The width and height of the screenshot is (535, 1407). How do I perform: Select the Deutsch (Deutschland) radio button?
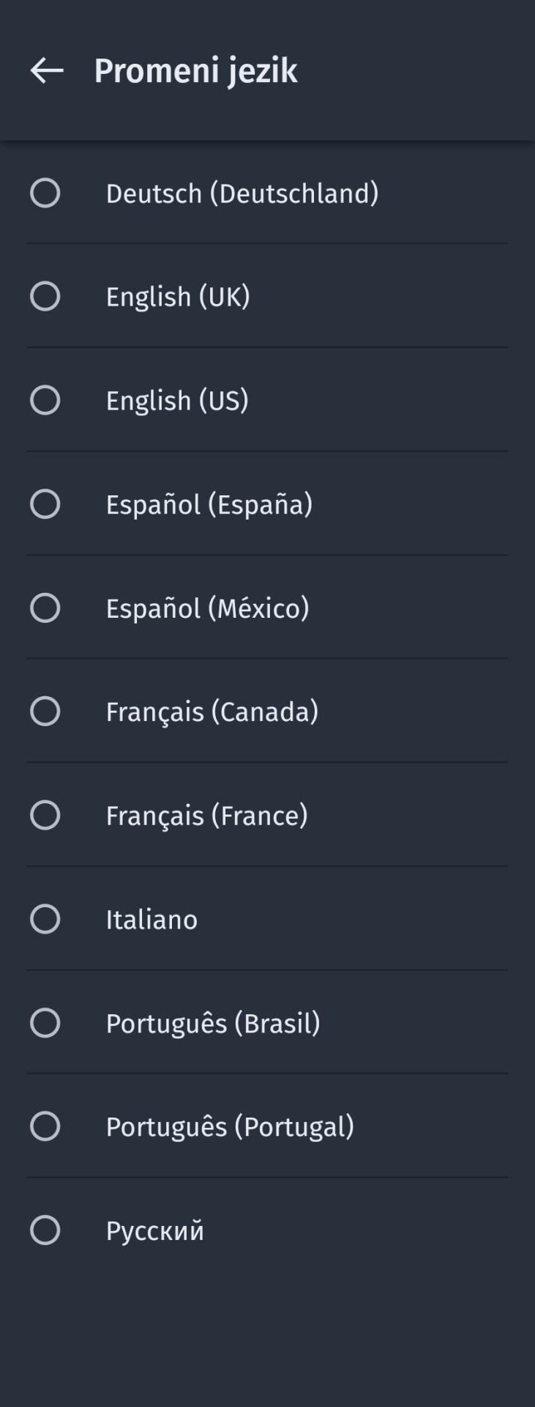(45, 193)
